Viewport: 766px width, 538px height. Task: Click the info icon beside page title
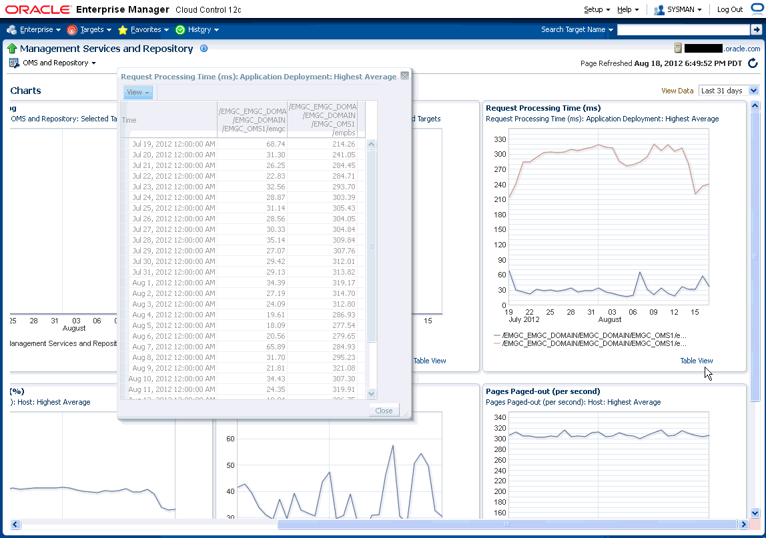(204, 48)
